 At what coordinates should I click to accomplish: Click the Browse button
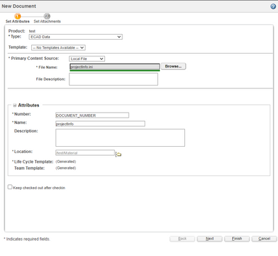[173, 66]
